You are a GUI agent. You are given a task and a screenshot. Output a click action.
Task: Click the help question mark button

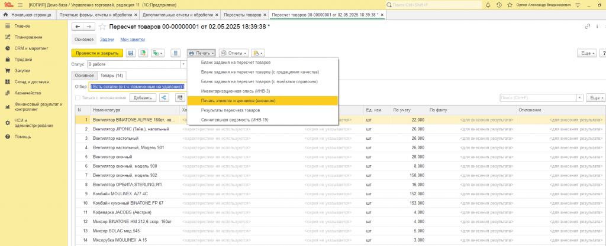(602, 53)
